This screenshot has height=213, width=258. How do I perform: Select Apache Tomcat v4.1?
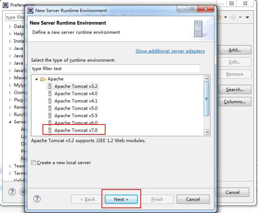coord(76,101)
